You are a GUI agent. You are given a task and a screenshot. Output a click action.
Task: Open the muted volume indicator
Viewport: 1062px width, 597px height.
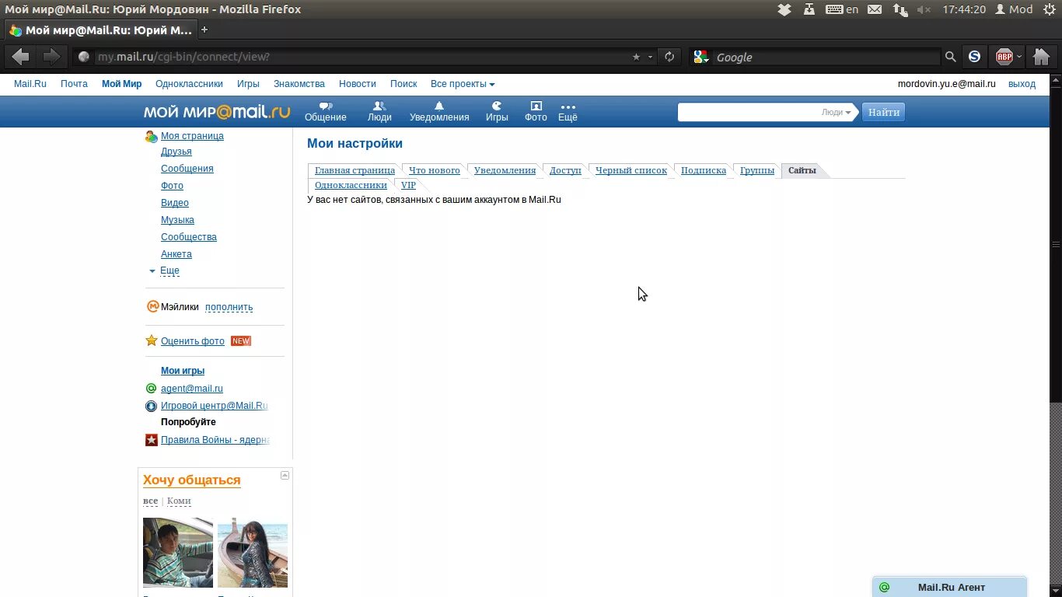point(924,9)
